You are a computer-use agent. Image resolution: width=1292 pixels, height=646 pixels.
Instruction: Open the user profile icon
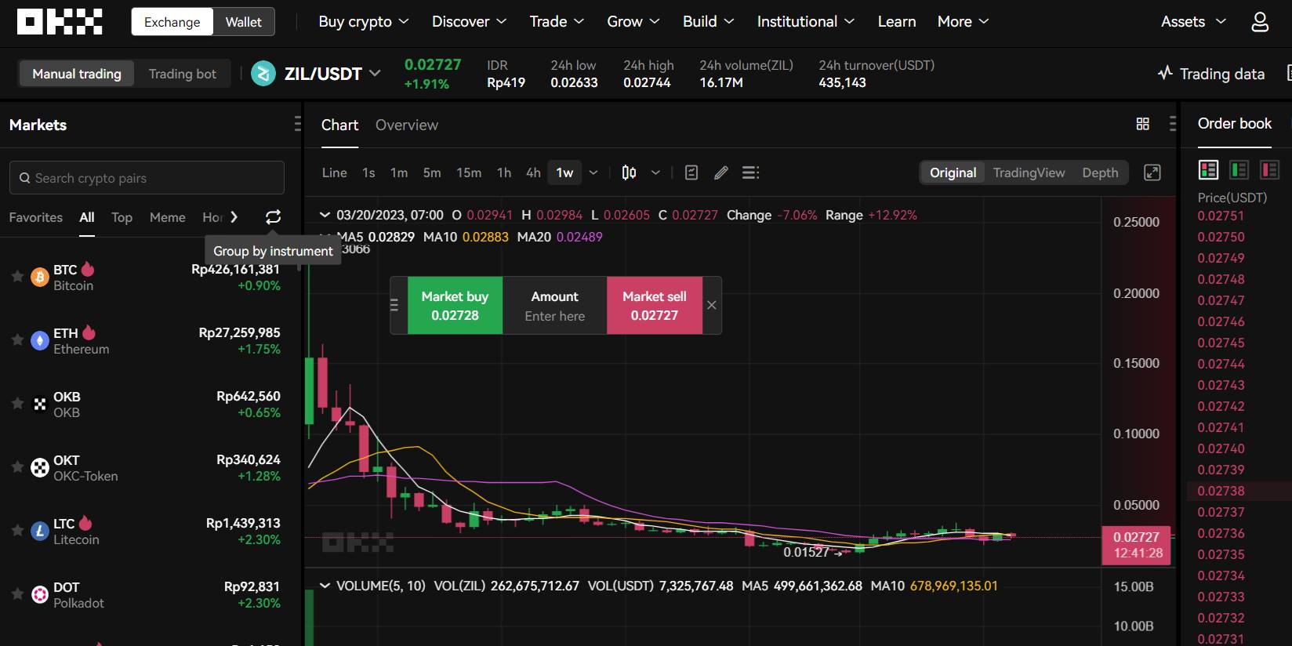1259,22
